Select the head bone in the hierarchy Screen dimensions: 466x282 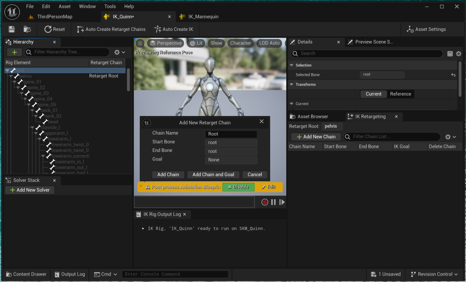pos(53,122)
